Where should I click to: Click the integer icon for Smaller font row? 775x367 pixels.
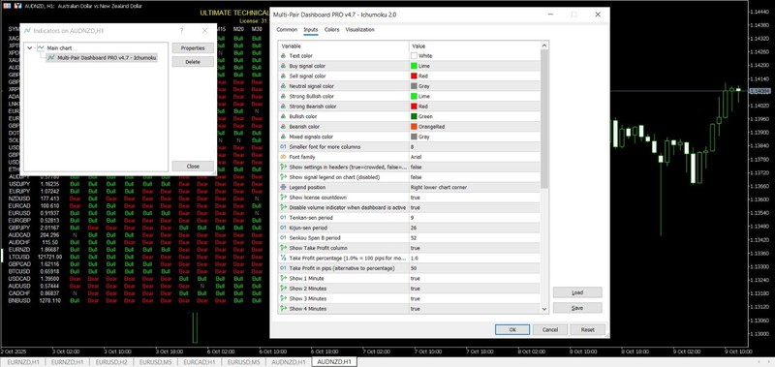pos(283,146)
